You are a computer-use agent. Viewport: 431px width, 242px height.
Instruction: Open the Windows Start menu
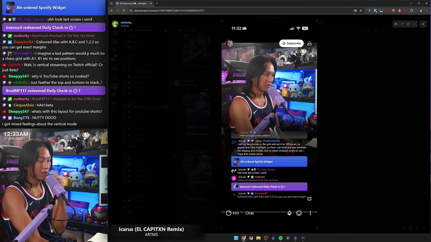coord(236,238)
